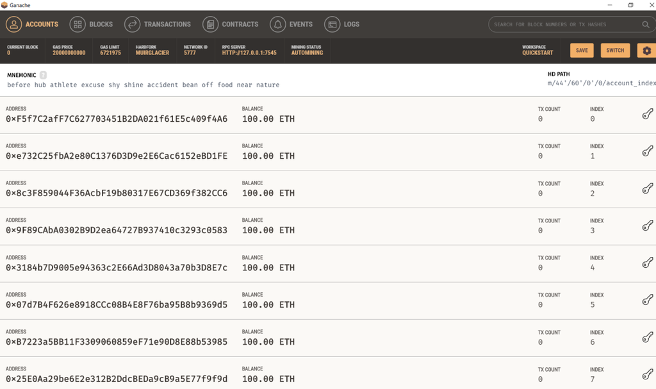Click the search magnifier icon
This screenshot has width=656, height=389.
point(646,25)
